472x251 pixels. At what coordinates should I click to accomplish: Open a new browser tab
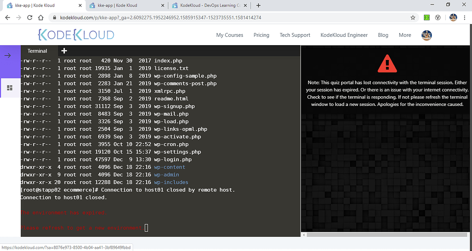pyautogui.click(x=258, y=6)
